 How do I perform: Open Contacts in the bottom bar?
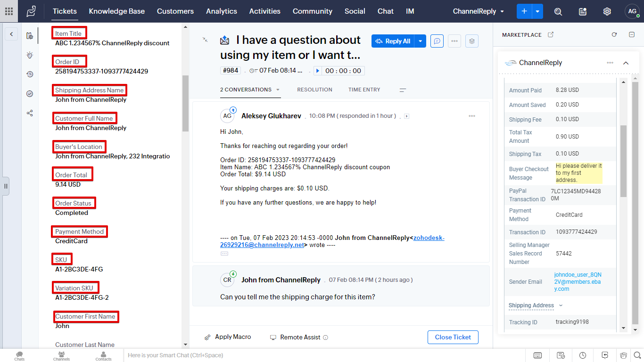pos(104,356)
